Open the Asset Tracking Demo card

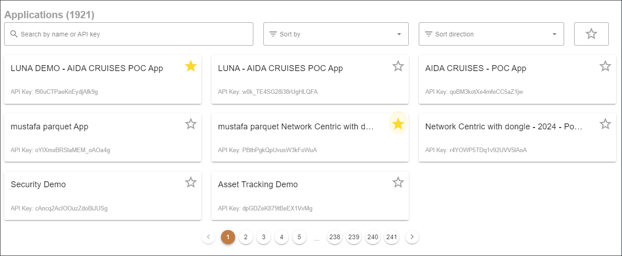(x=296, y=196)
